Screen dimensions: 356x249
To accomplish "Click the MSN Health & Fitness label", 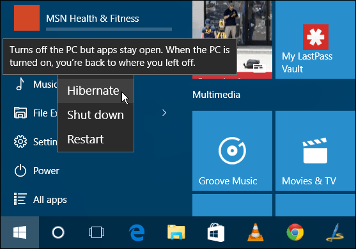I will (93, 19).
